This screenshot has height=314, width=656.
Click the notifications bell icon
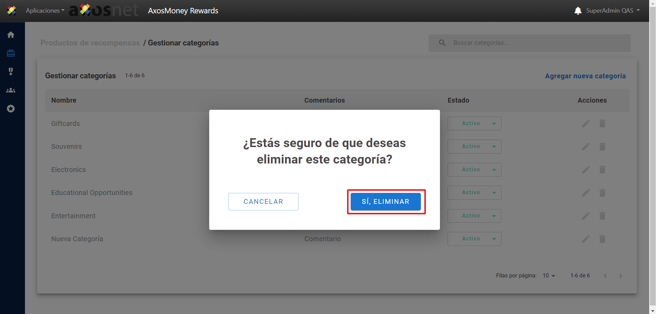click(x=578, y=11)
